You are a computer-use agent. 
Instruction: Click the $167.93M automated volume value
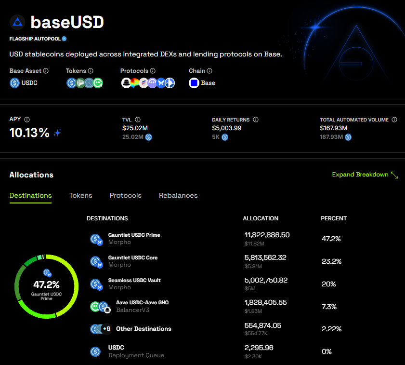[334, 128]
